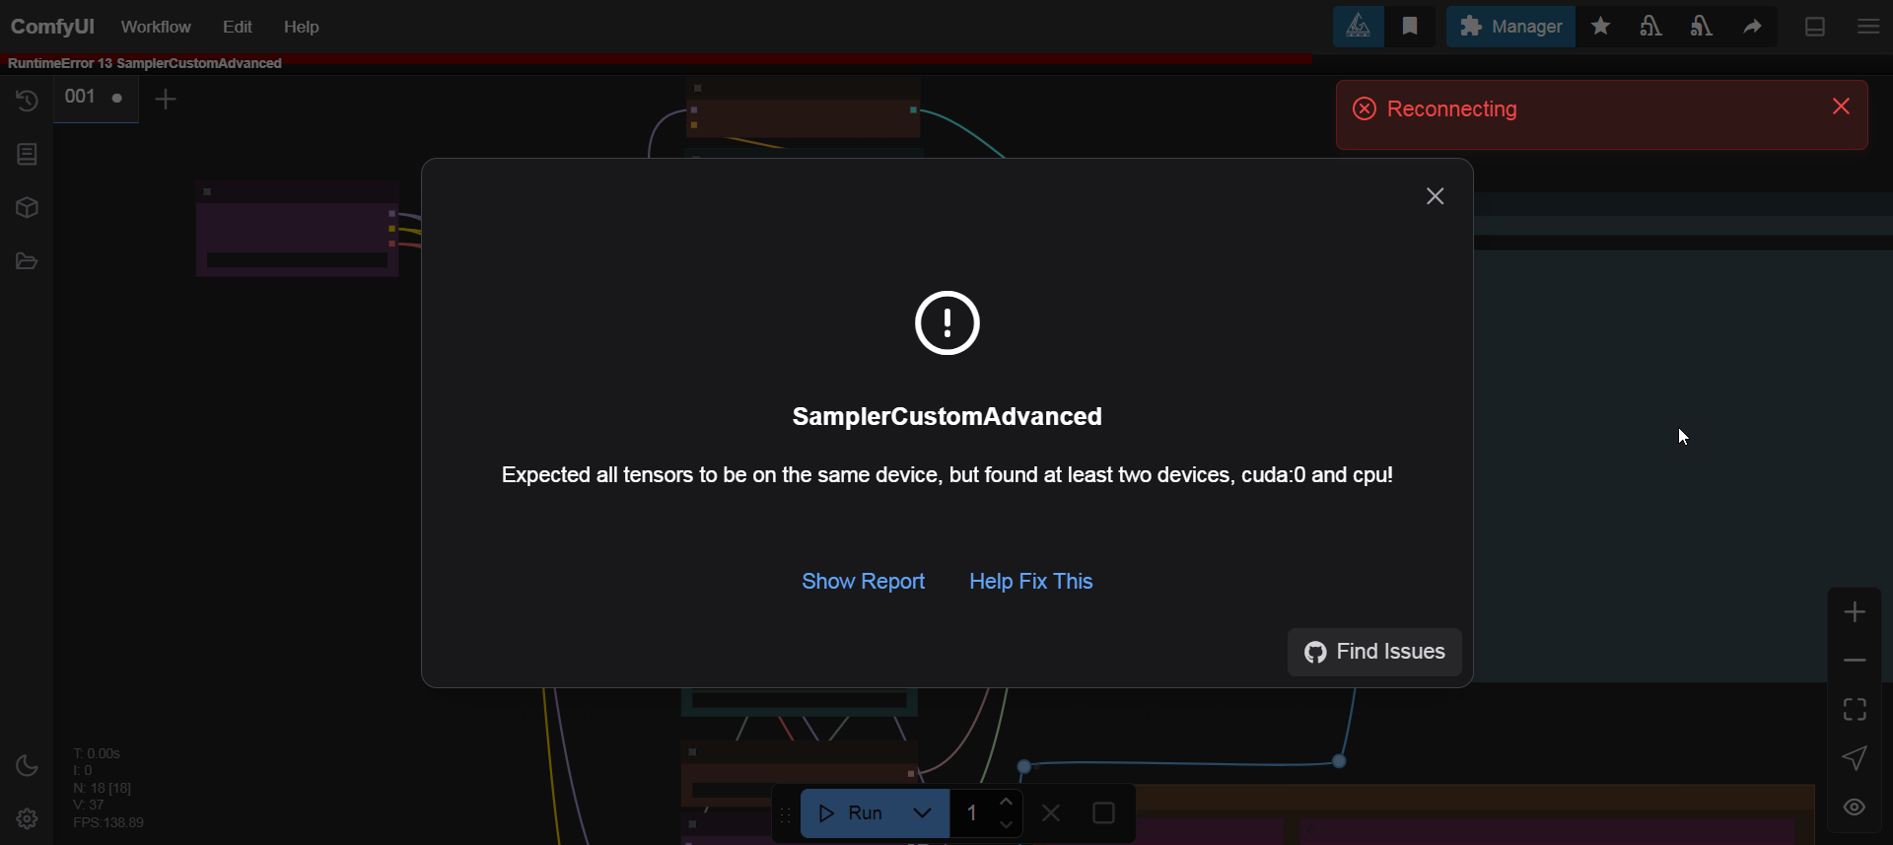Viewport: 1893px width, 845px height.
Task: Open the workflows folder sidebar icon
Action: point(27,261)
